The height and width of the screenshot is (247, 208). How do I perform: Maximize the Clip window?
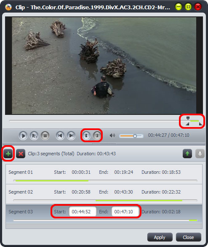188,7
